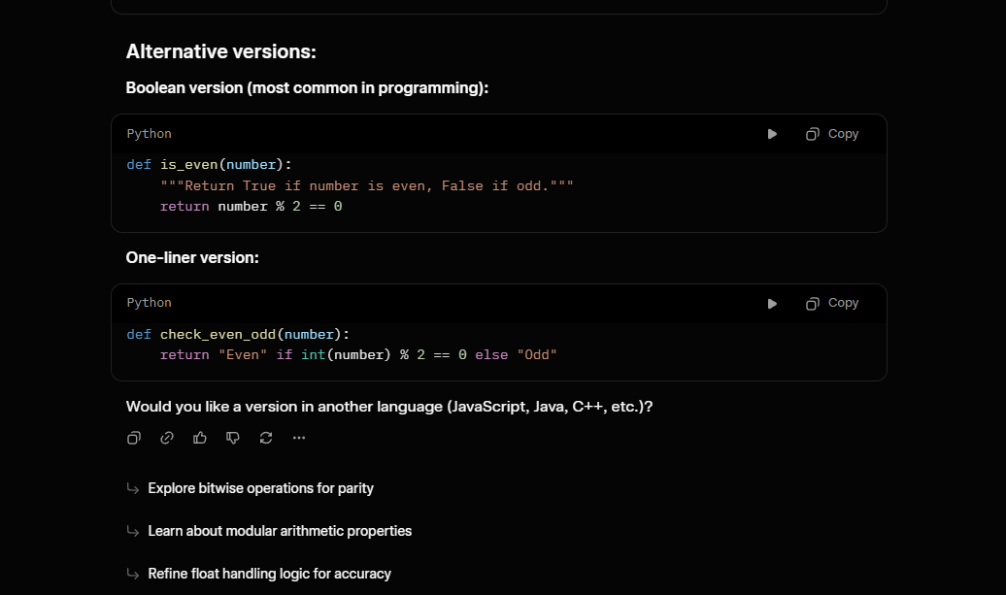1006x595 pixels.
Task: Run the is_even Python code block
Action: point(772,134)
